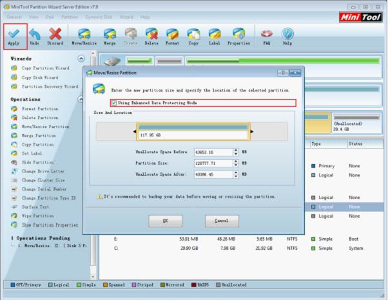388x300 pixels.
Task: Click the 117.95 GB partition bar
Action: (x=193, y=131)
